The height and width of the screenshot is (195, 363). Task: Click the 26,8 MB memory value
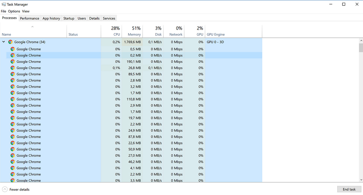[x=135, y=68]
